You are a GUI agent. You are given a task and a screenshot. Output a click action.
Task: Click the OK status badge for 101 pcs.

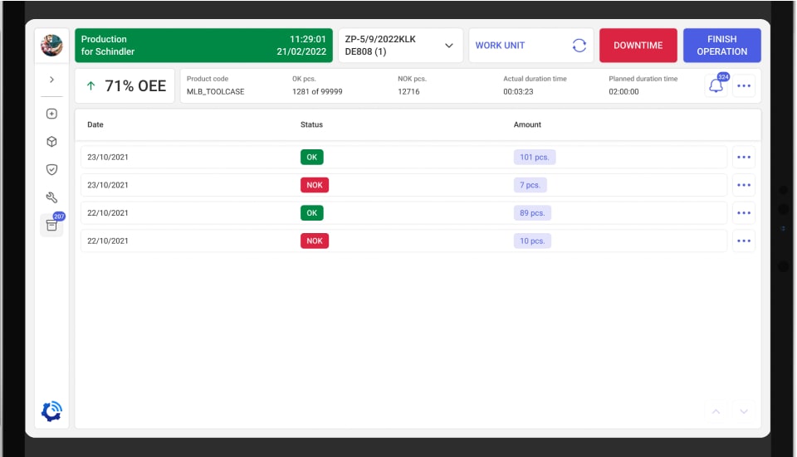tap(311, 157)
